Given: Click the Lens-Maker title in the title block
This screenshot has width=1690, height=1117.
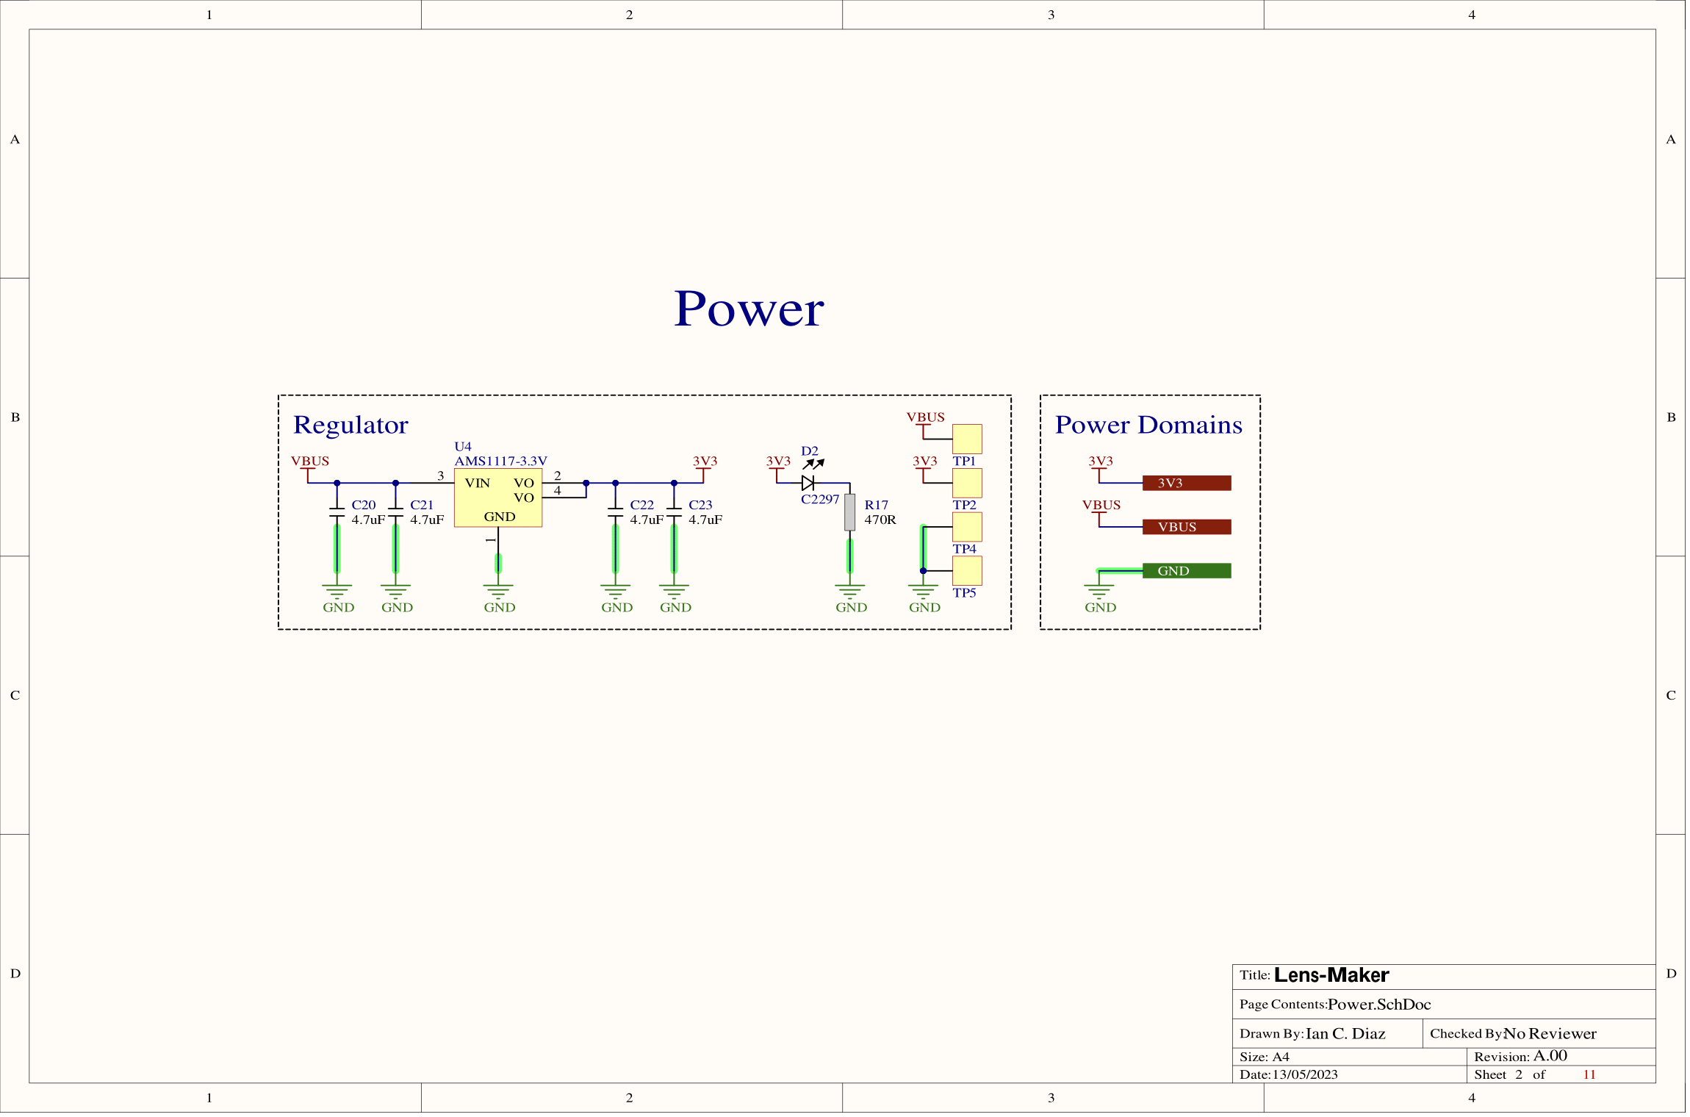Looking at the screenshot, I should tap(1331, 975).
